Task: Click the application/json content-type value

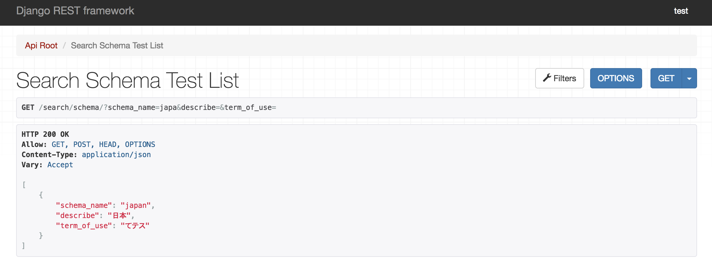Action: [x=116, y=155]
